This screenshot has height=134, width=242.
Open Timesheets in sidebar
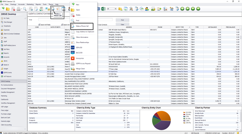pyautogui.click(x=7, y=26)
